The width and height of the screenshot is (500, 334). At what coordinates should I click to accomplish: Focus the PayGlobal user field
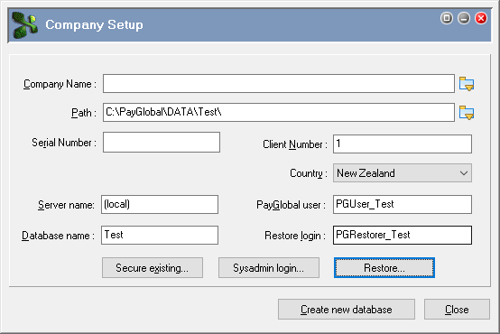[x=403, y=205]
